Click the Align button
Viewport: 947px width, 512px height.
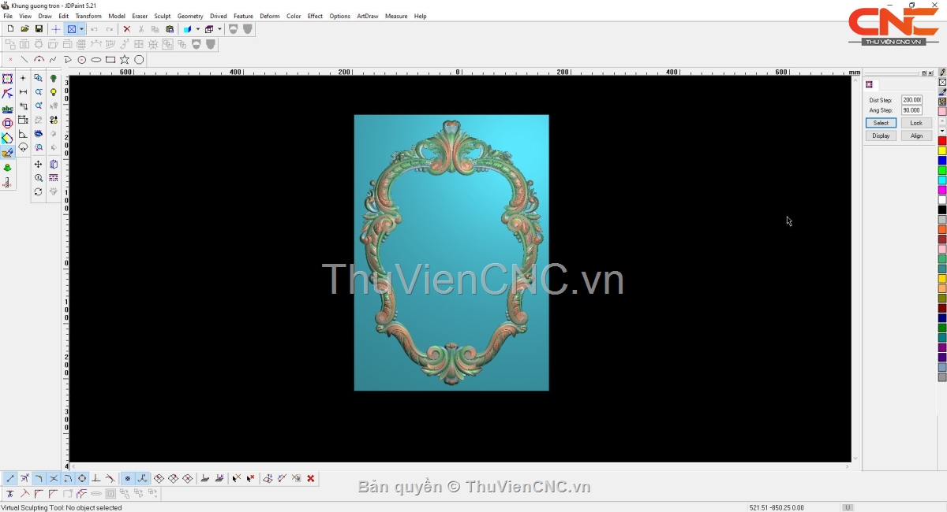click(916, 135)
